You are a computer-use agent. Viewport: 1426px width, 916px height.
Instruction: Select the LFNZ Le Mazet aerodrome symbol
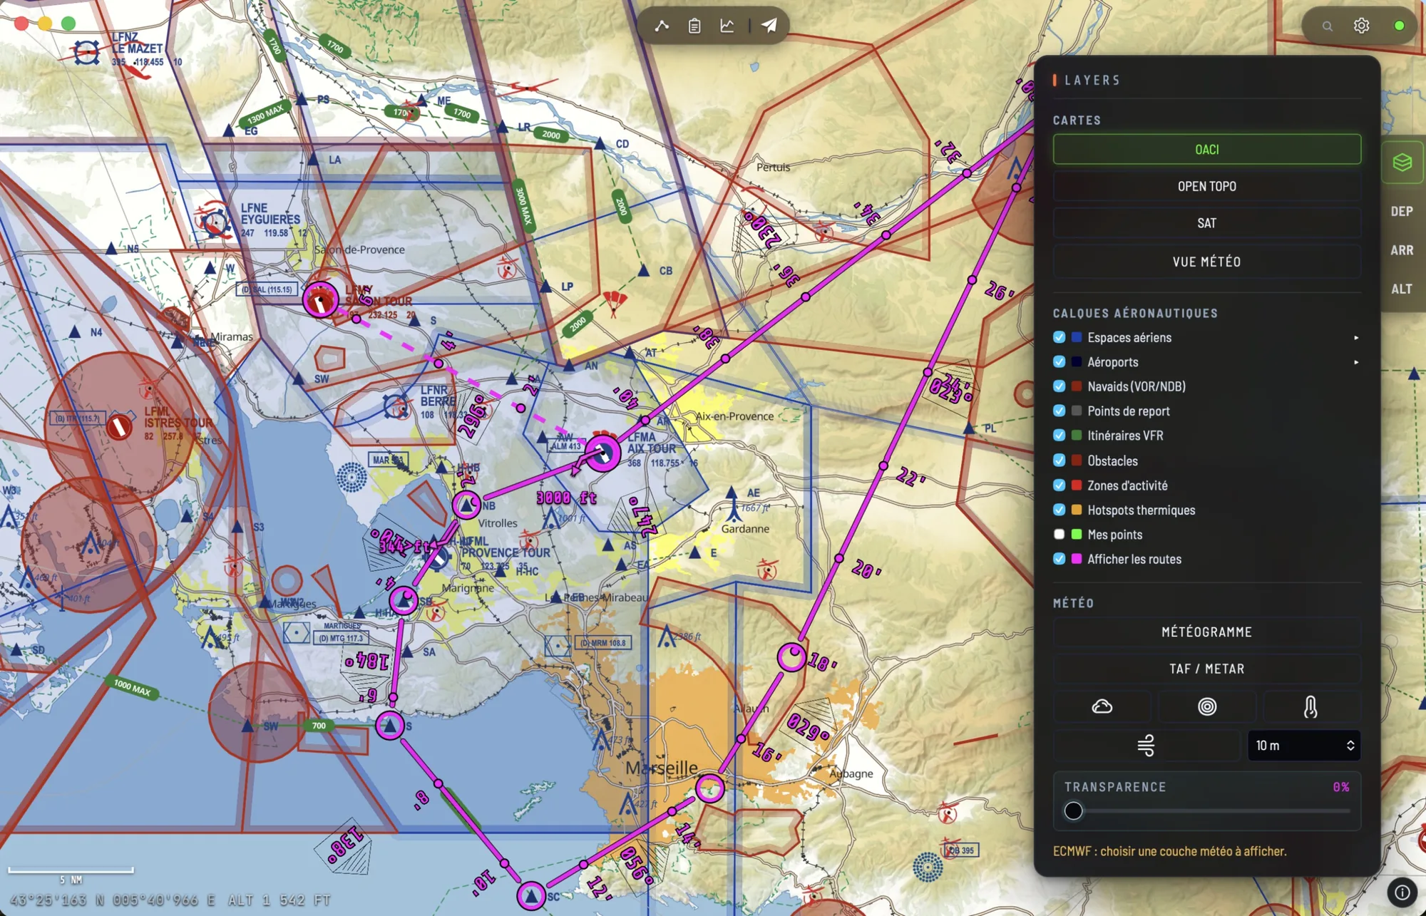[x=87, y=52]
